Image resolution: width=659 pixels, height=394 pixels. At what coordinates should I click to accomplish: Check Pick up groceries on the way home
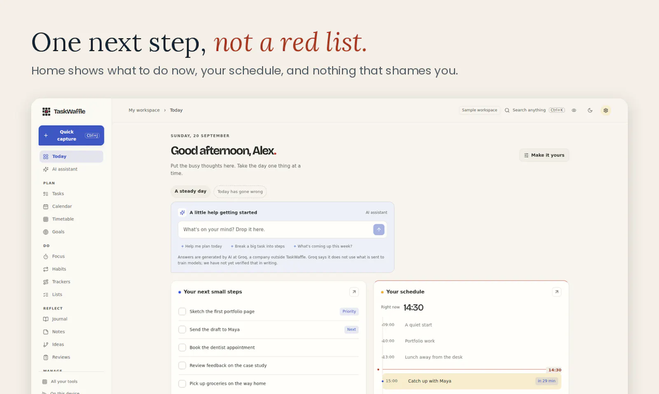(182, 384)
